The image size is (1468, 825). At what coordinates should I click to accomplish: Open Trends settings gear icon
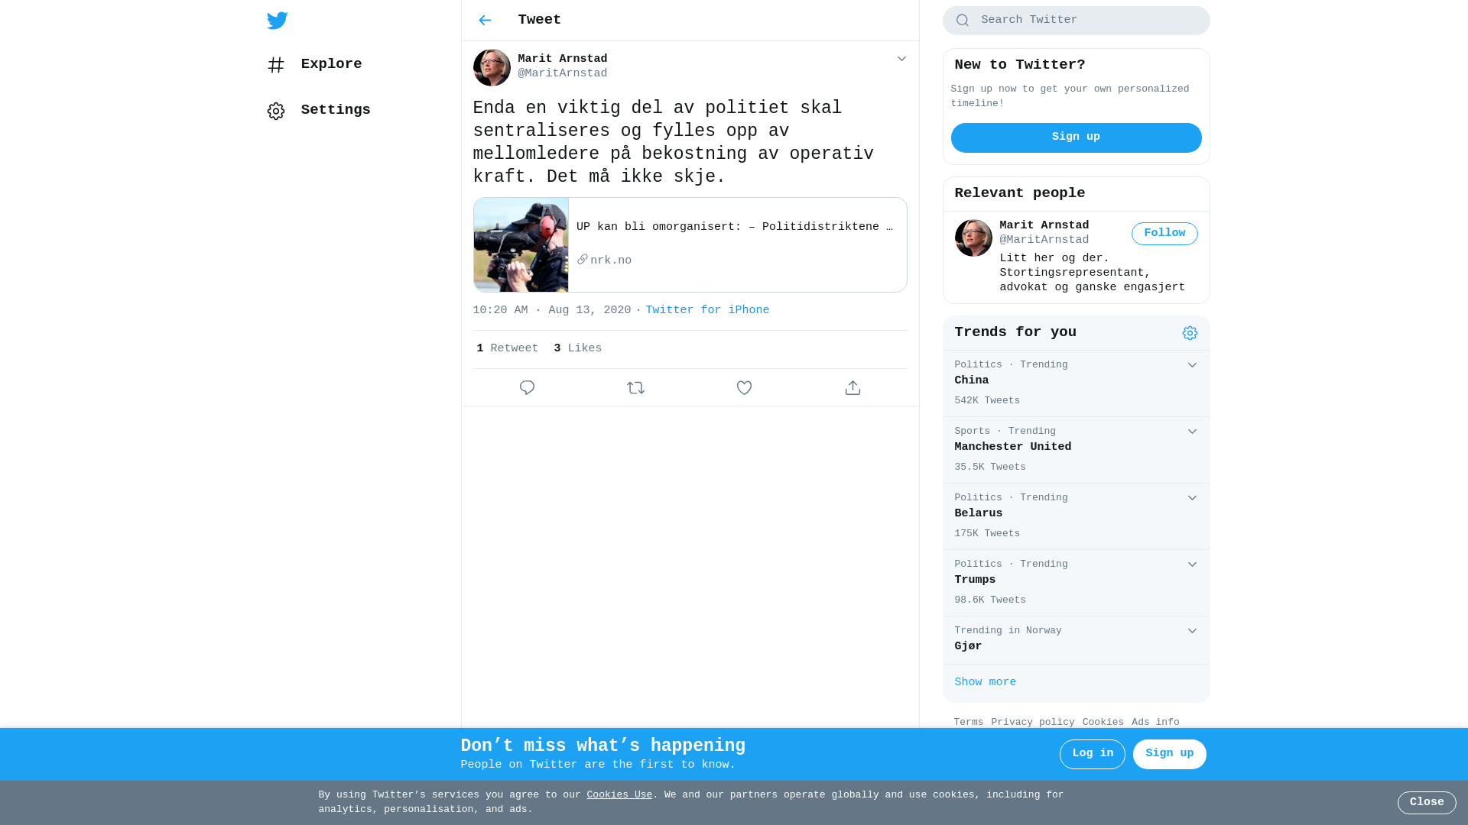pyautogui.click(x=1190, y=333)
